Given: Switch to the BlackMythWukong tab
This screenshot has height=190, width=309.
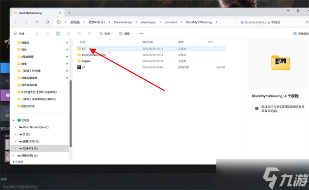Looking at the screenshot, I should tap(38, 13).
